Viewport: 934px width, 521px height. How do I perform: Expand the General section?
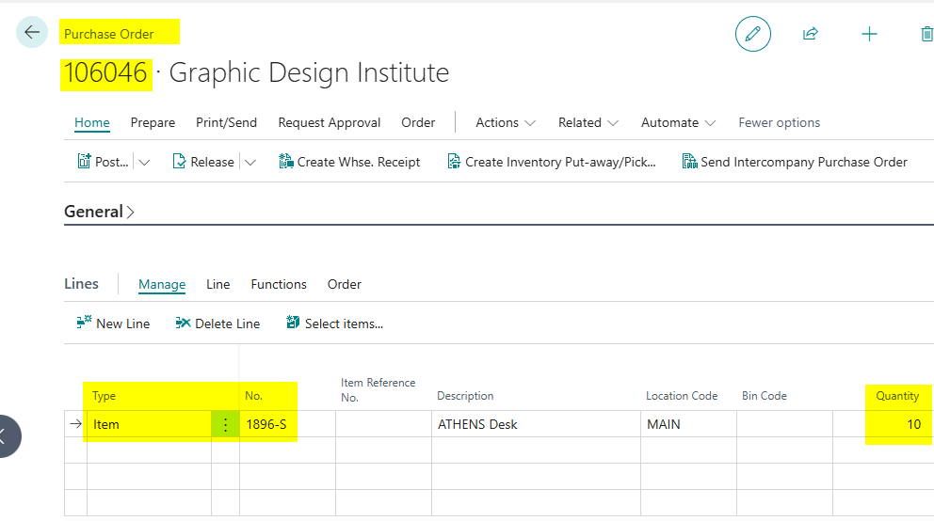(99, 212)
